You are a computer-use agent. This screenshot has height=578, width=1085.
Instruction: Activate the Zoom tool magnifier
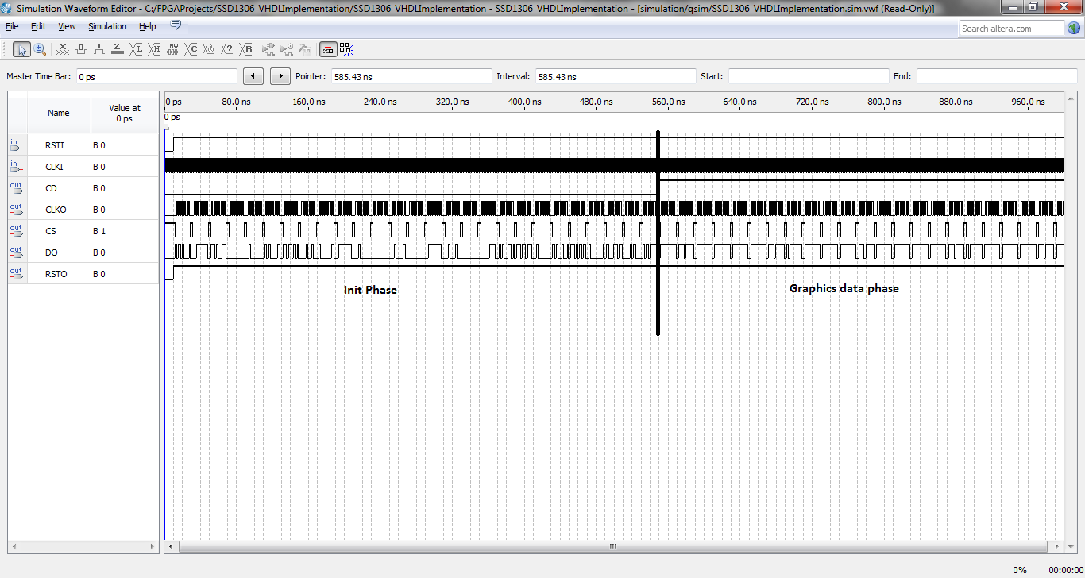click(39, 49)
